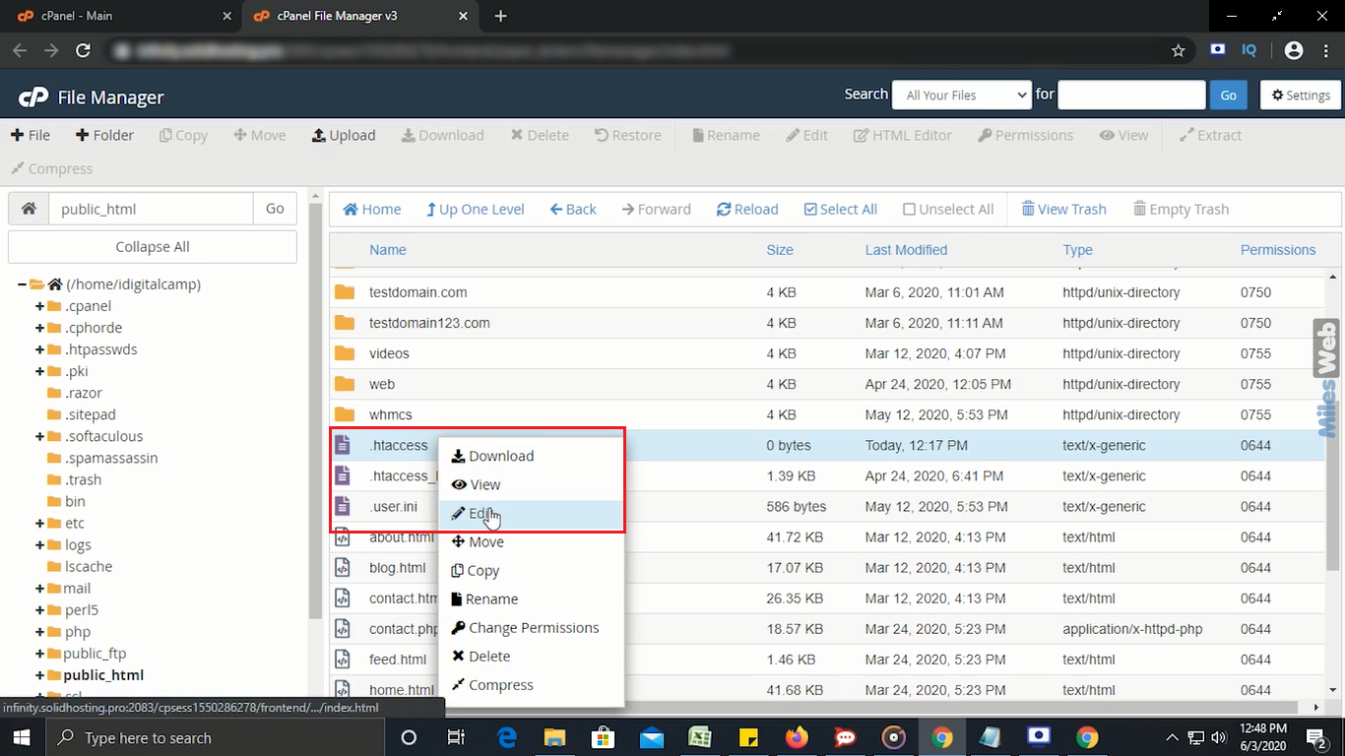Expand the public_ftp tree folder
Viewport: 1345px width, 756px height.
coord(40,653)
